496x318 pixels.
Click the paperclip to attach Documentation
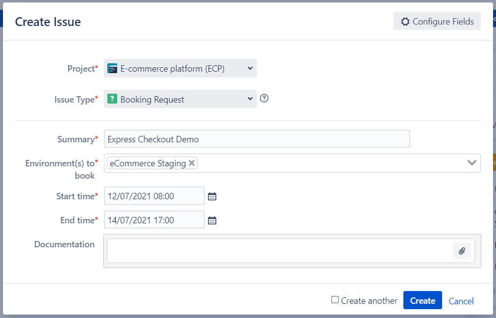[461, 251]
